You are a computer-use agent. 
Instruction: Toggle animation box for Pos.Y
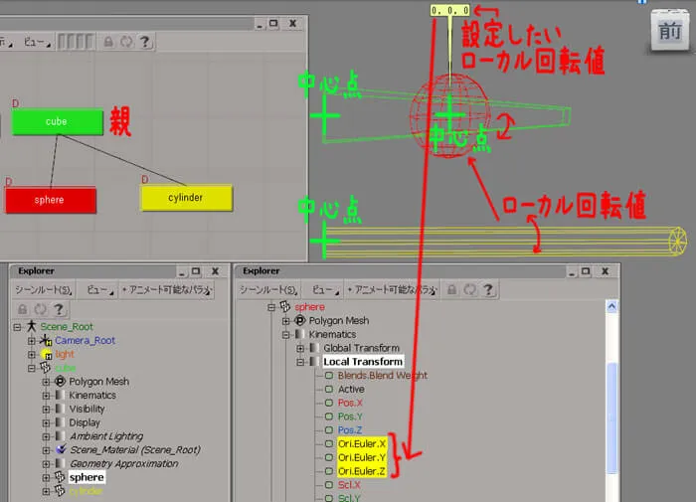[x=329, y=417]
